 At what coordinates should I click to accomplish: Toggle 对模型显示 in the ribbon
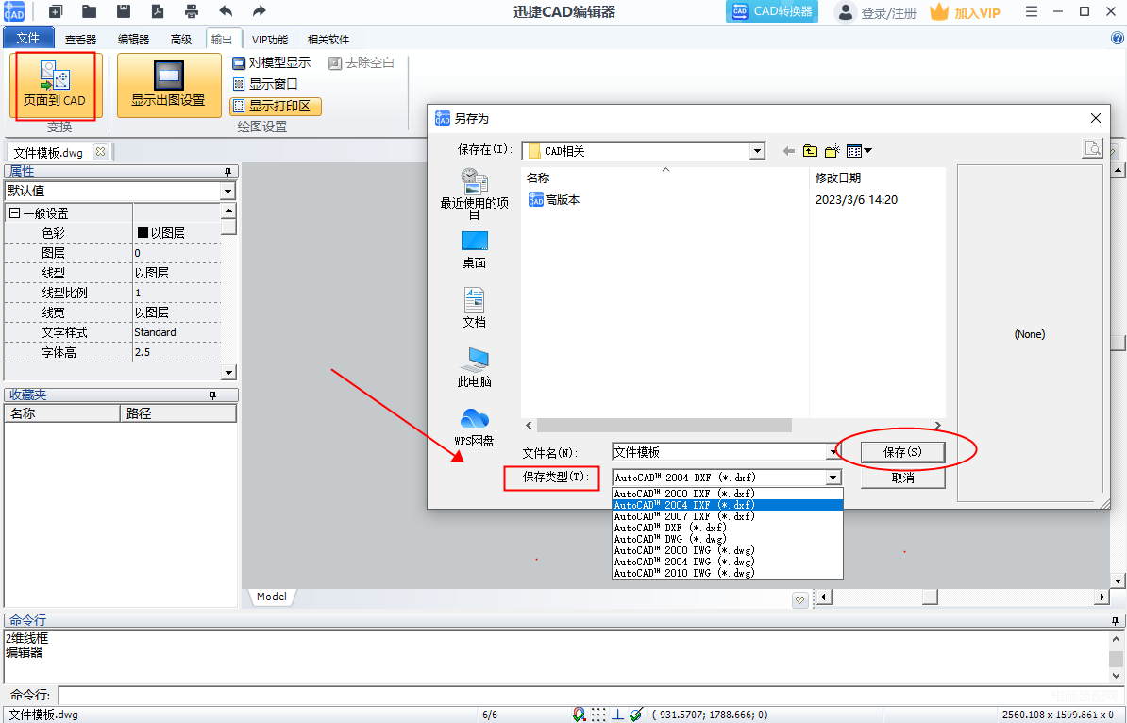272,63
